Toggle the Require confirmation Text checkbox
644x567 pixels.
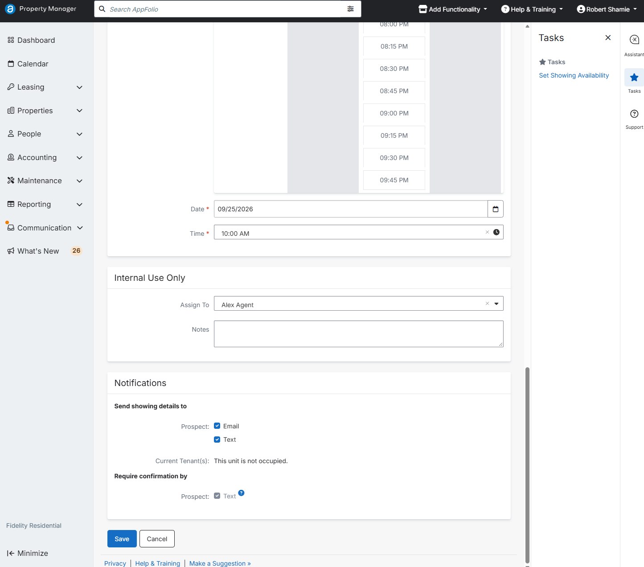point(217,496)
